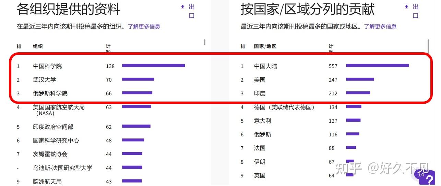
Task: Select 美国国家航空航天局 (NASA) row
Action: click(x=110, y=110)
